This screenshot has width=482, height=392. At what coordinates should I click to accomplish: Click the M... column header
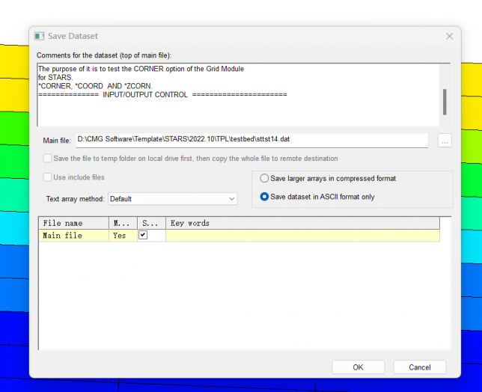[x=123, y=223]
